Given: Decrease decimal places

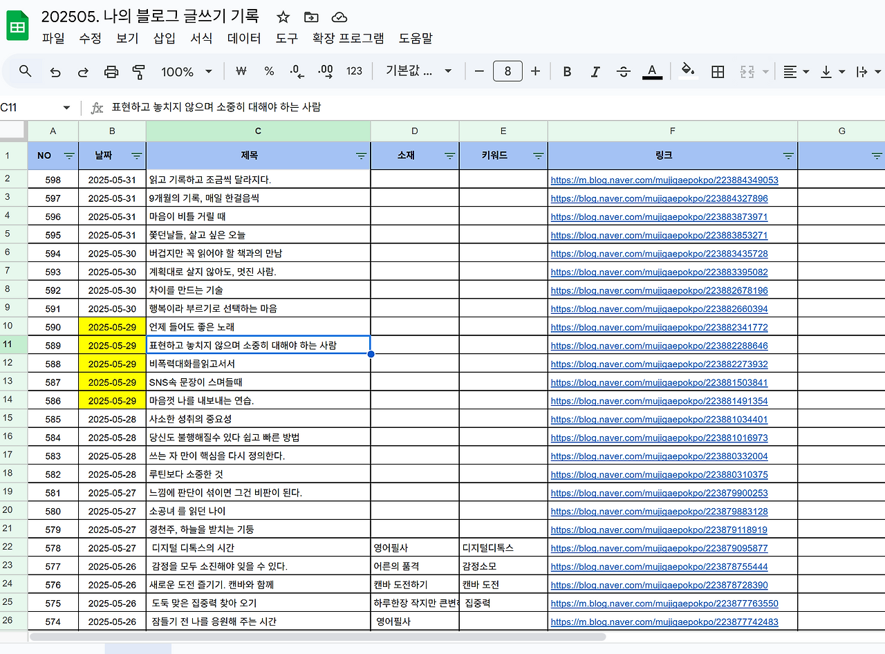Looking at the screenshot, I should [x=296, y=71].
